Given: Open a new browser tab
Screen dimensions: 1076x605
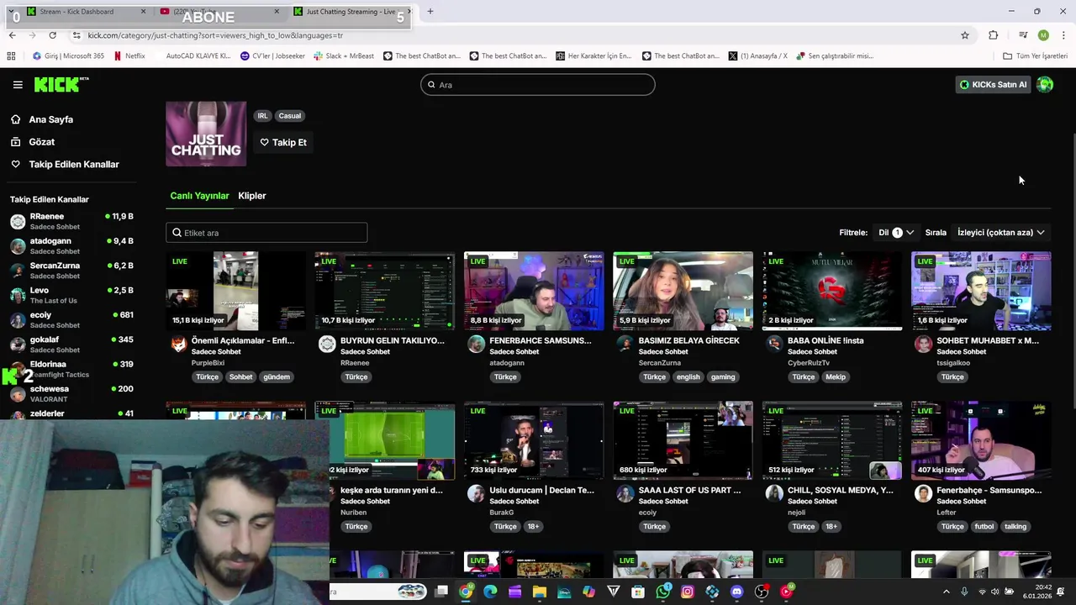Looking at the screenshot, I should (x=430, y=12).
